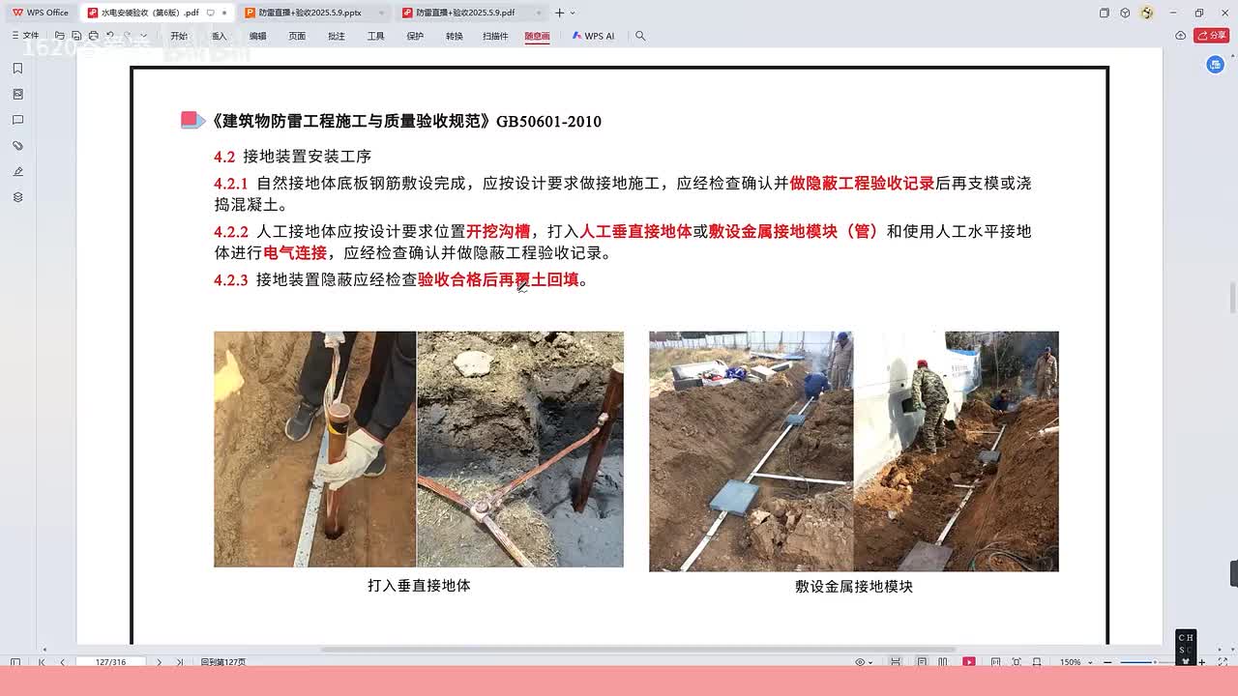Open the WPS AI assistant
Viewport: 1238px width, 696px height.
pos(593,36)
